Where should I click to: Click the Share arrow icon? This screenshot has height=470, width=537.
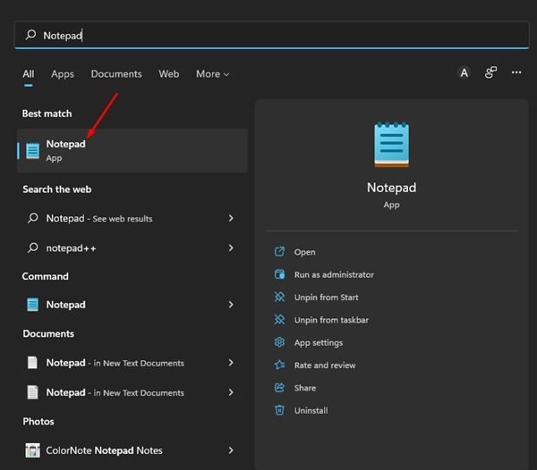coord(279,387)
